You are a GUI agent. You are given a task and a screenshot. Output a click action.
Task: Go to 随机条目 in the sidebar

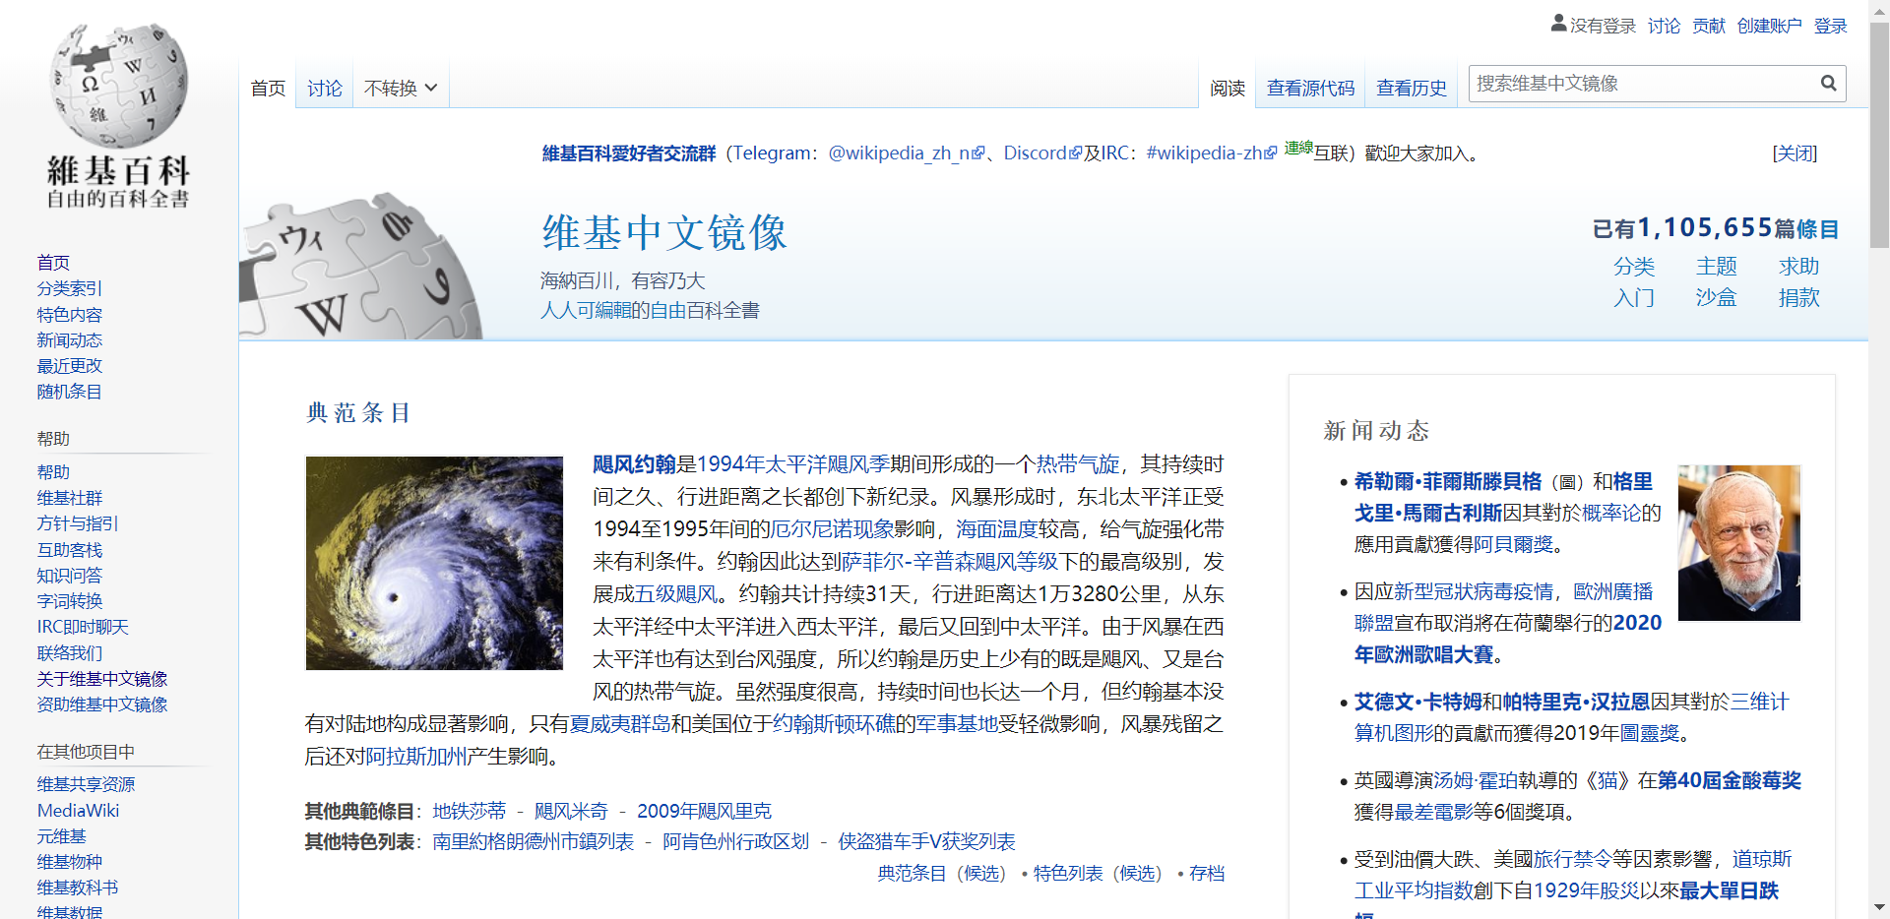69,392
